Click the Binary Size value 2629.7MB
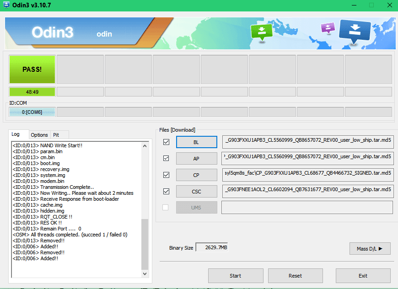The image size is (398, 289). pyautogui.click(x=212, y=247)
